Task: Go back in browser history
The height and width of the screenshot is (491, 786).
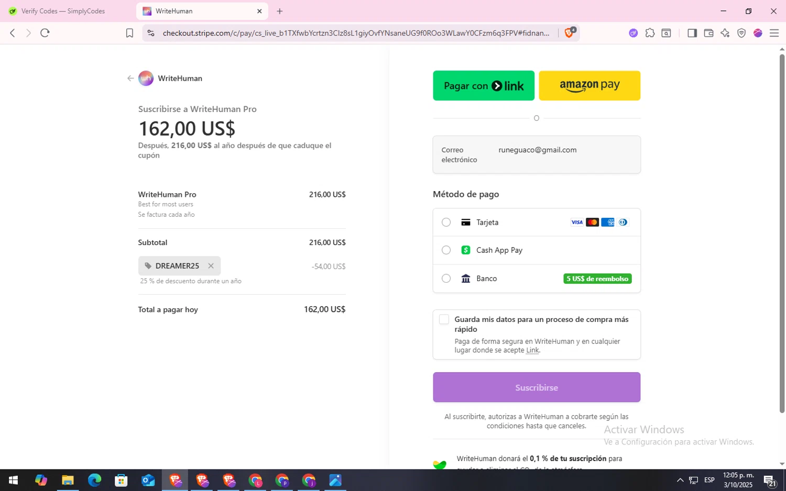Action: point(13,33)
